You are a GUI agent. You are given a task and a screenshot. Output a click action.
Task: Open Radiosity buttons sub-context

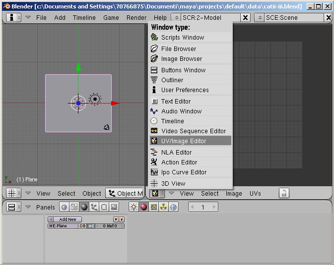tap(164, 207)
